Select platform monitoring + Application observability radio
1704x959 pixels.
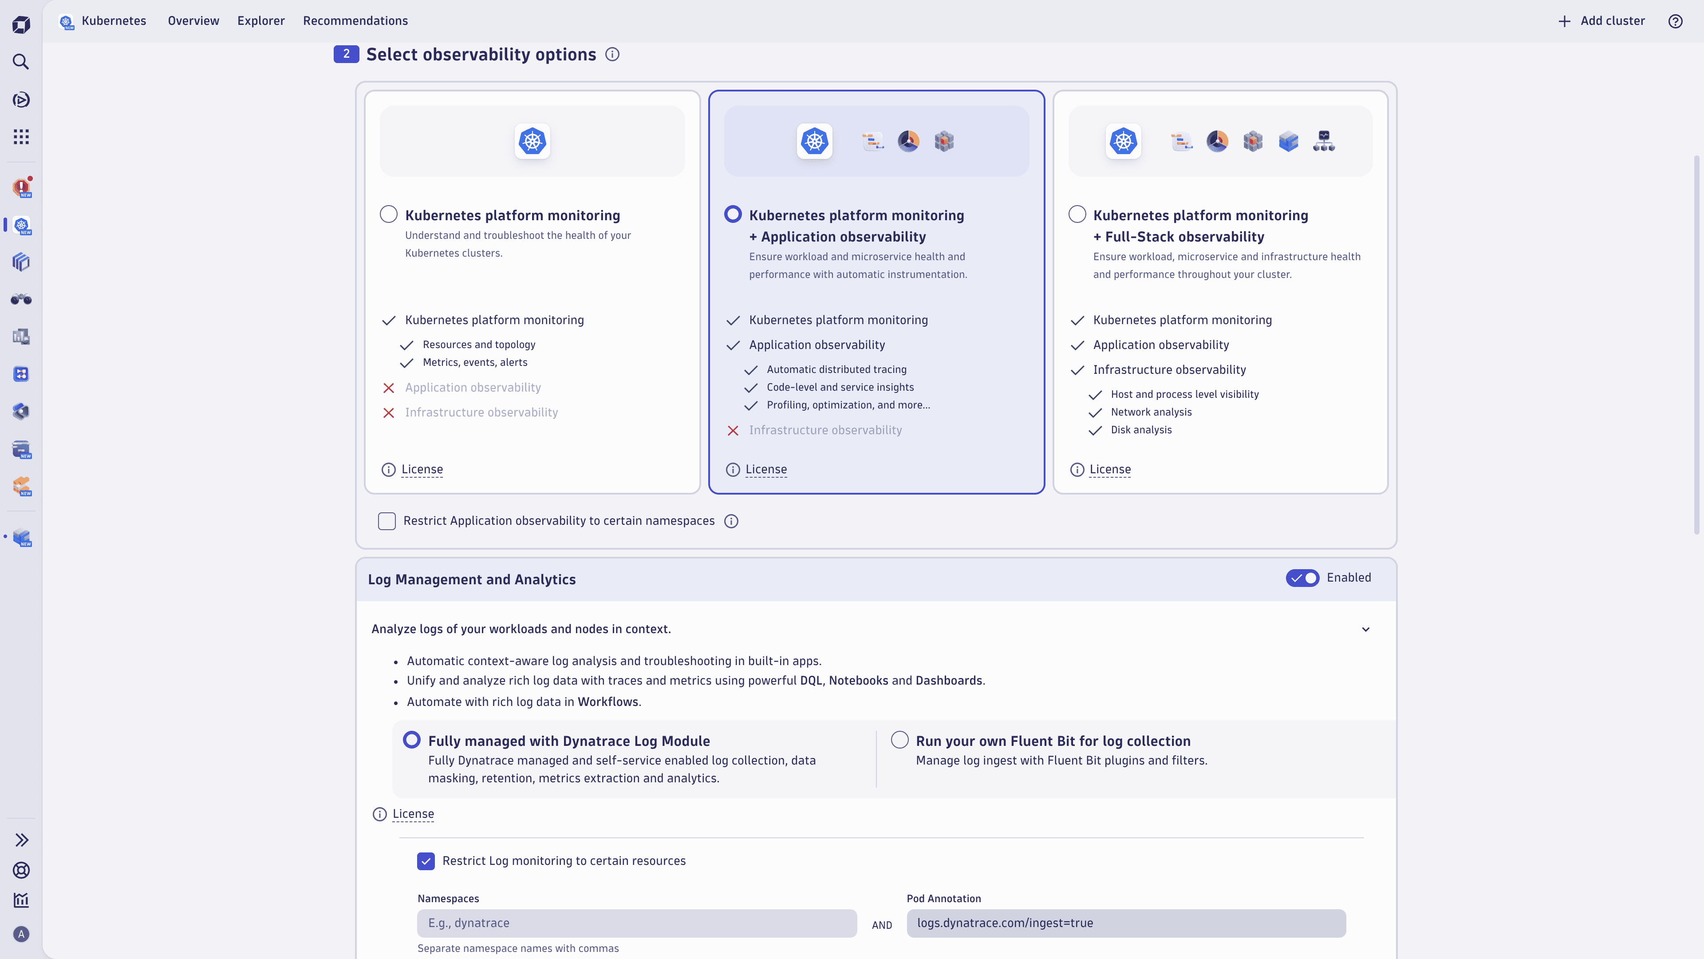pyautogui.click(x=733, y=214)
